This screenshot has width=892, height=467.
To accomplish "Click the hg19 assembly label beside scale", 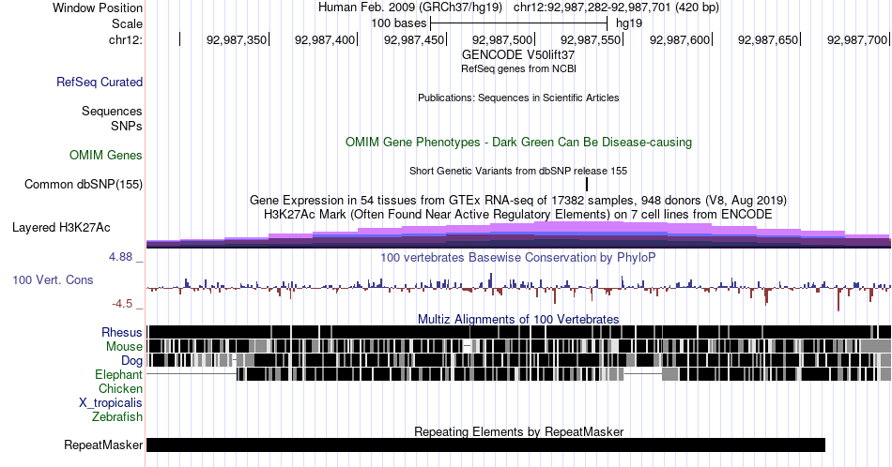I will pyautogui.click(x=629, y=23).
